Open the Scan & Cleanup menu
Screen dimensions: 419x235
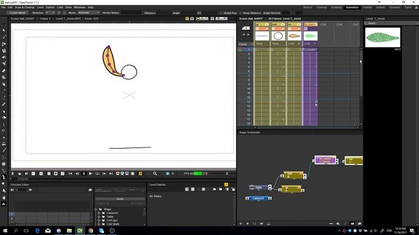click(25, 7)
